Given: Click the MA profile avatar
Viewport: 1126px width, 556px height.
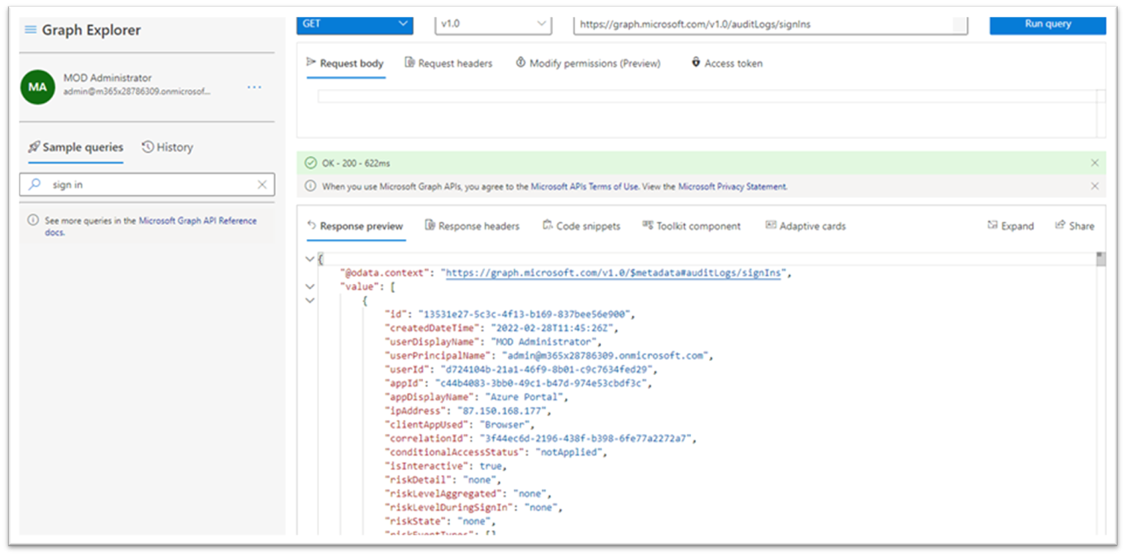Looking at the screenshot, I should (37, 87).
